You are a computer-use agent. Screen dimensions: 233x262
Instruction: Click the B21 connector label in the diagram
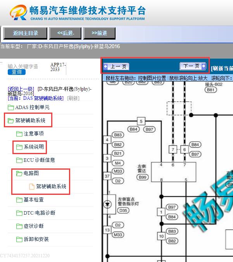[118, 153]
